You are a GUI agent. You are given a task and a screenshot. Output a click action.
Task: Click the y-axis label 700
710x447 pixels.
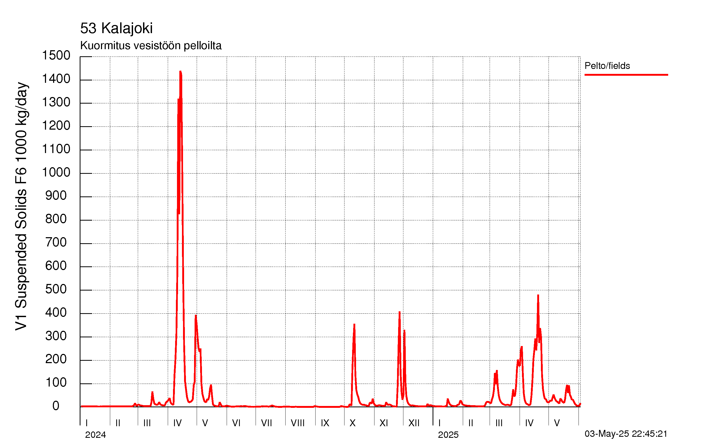(56, 242)
